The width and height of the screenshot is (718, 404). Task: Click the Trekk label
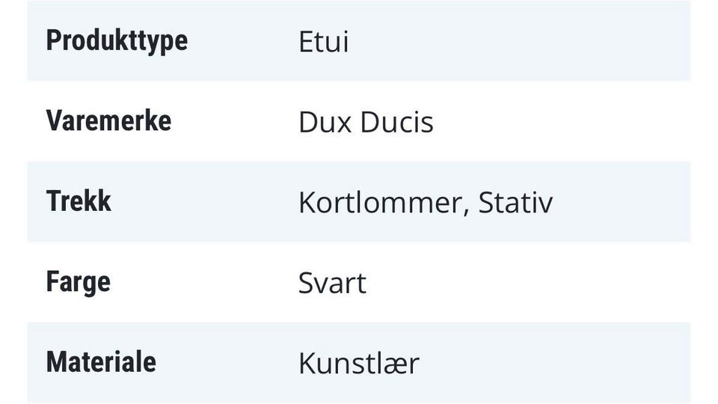79,202
